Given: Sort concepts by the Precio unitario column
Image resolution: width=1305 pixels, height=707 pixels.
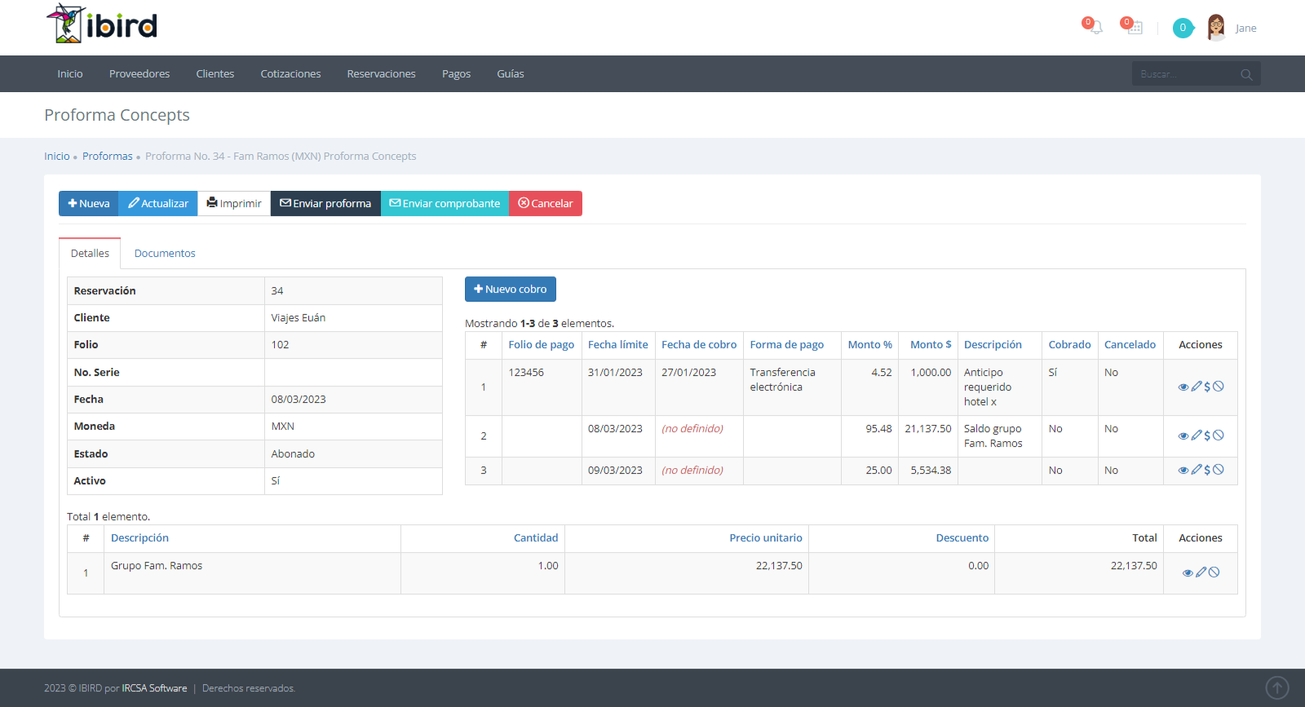Looking at the screenshot, I should click(x=765, y=538).
